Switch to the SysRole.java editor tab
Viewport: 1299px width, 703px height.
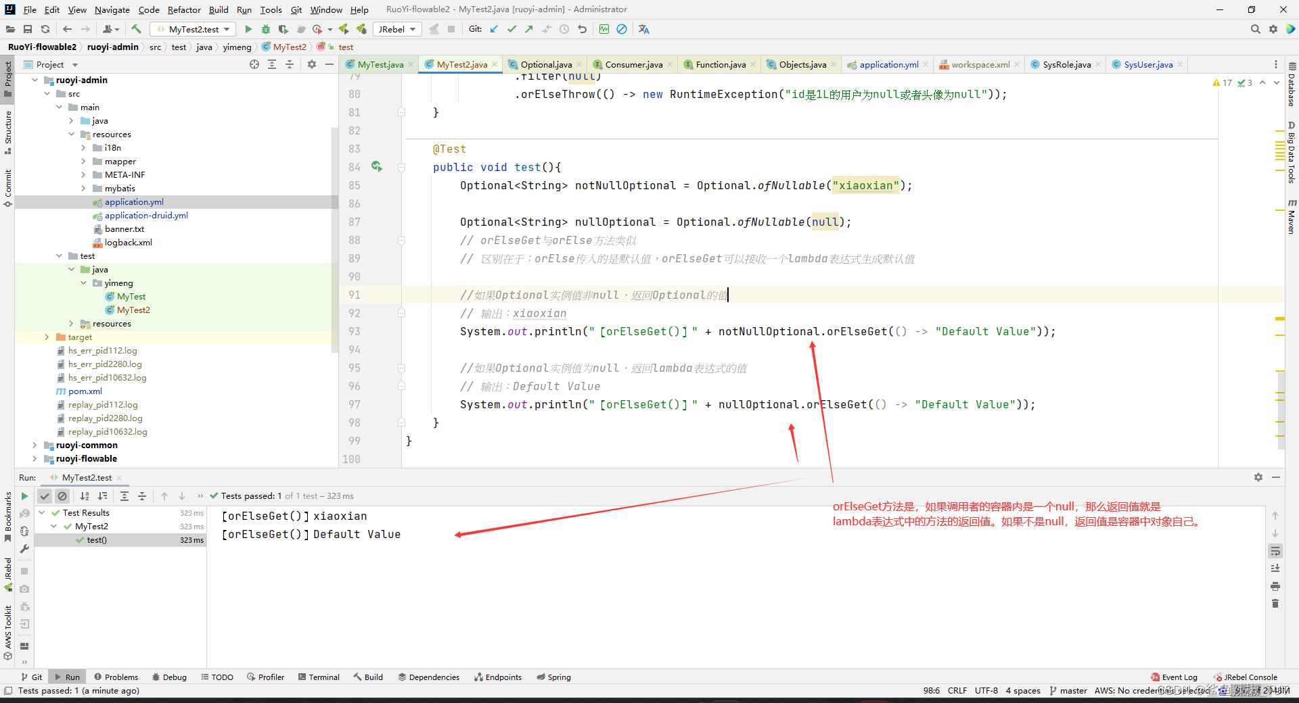(x=1066, y=64)
